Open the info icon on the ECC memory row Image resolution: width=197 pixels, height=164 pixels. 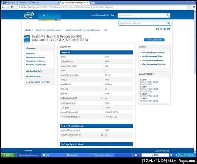click(x=102, y=135)
